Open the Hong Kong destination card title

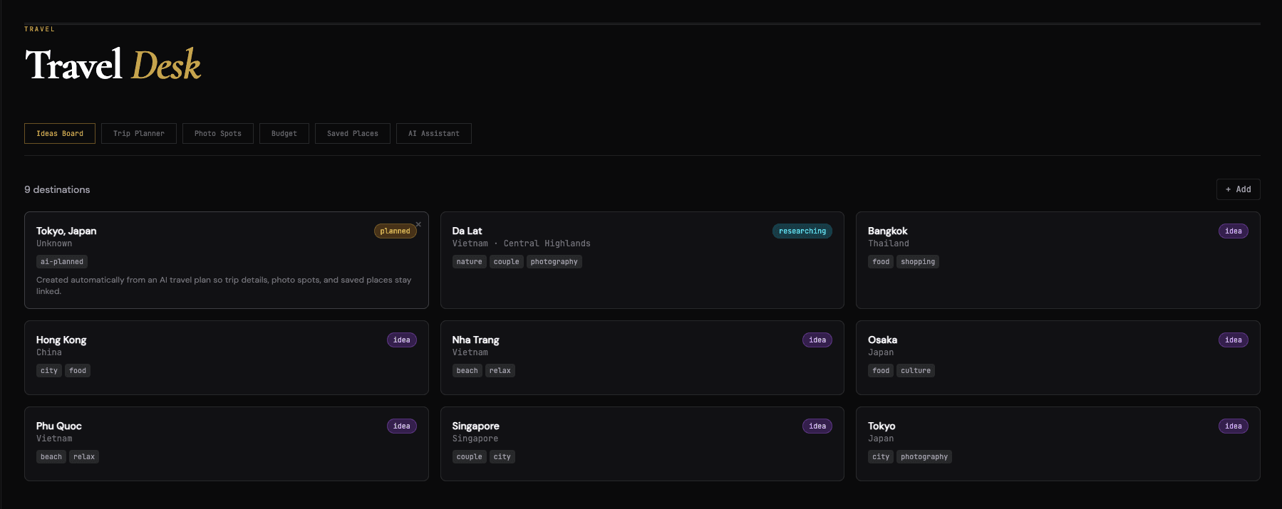61,340
